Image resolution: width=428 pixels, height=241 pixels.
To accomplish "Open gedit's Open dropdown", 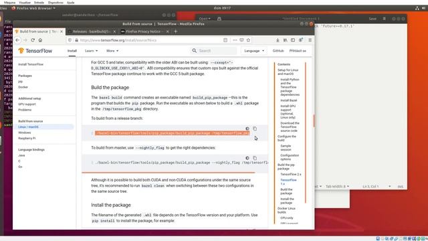I will 205,19.
